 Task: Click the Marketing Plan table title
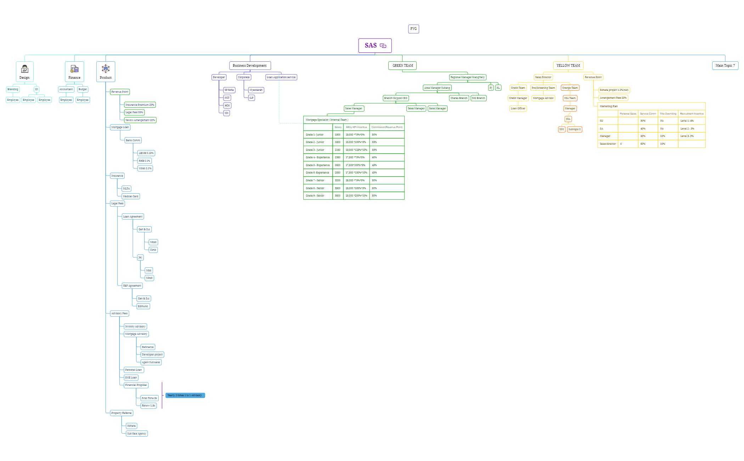pos(608,106)
